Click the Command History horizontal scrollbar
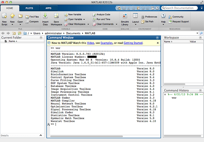The image size is (204, 142). (183, 136)
